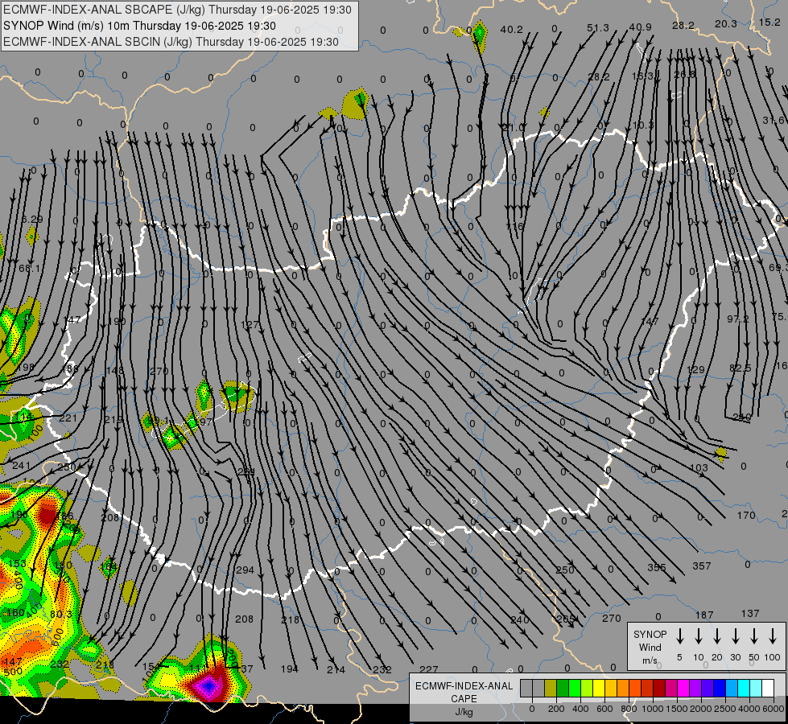The width and height of the screenshot is (788, 724).
Task: Pick the gray swatch left of 0 tick
Action: coord(526,688)
